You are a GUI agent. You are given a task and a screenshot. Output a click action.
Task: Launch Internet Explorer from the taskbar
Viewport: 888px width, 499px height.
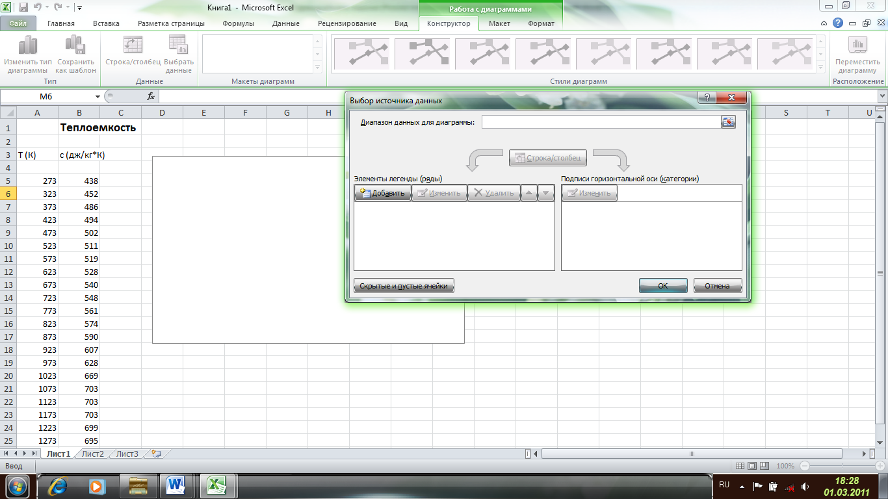[59, 485]
